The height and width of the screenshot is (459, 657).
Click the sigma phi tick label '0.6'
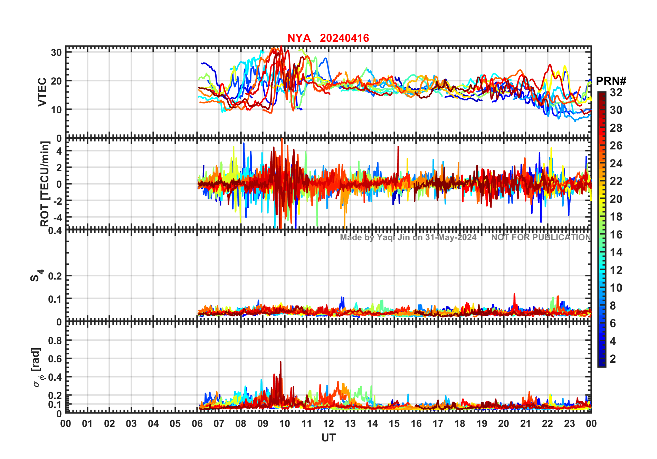[55, 359]
